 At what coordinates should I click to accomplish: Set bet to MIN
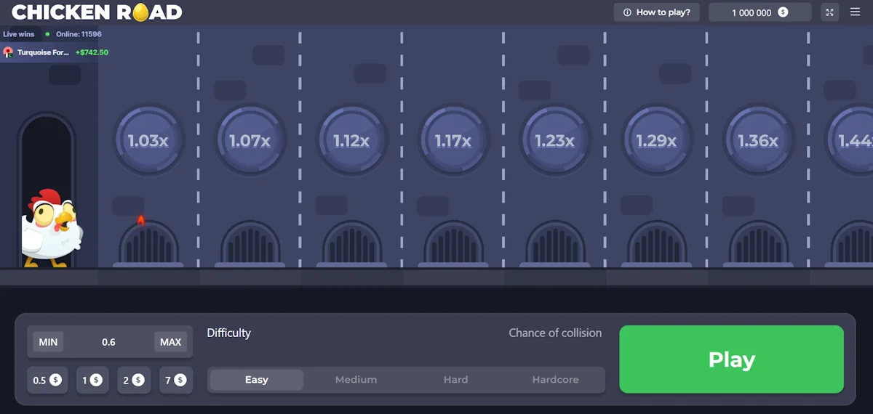coord(48,342)
